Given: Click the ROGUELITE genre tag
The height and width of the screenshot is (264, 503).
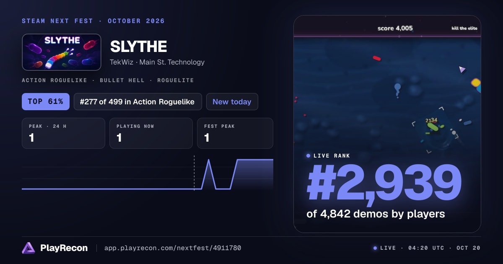Looking at the screenshot, I should click(x=176, y=80).
